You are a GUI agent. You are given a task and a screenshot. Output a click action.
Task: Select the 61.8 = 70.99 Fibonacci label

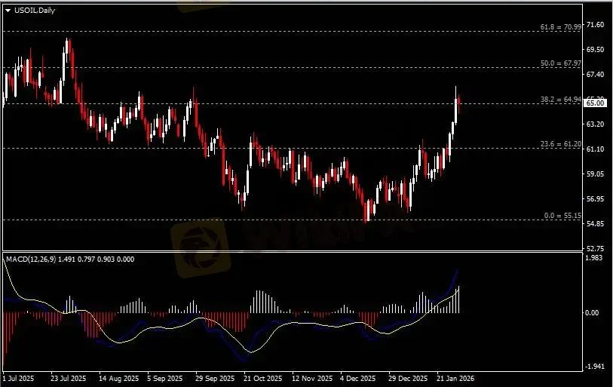(x=561, y=27)
